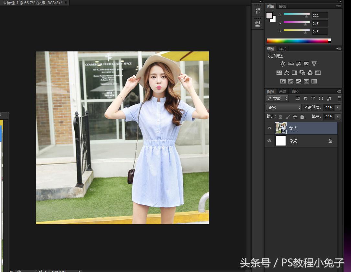Viewport: 351px width, 272px height.
Task: Open the Layers panel flyout menu
Action: click(x=339, y=91)
